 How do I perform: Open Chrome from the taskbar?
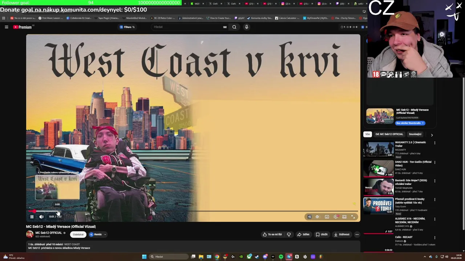(x=217, y=257)
